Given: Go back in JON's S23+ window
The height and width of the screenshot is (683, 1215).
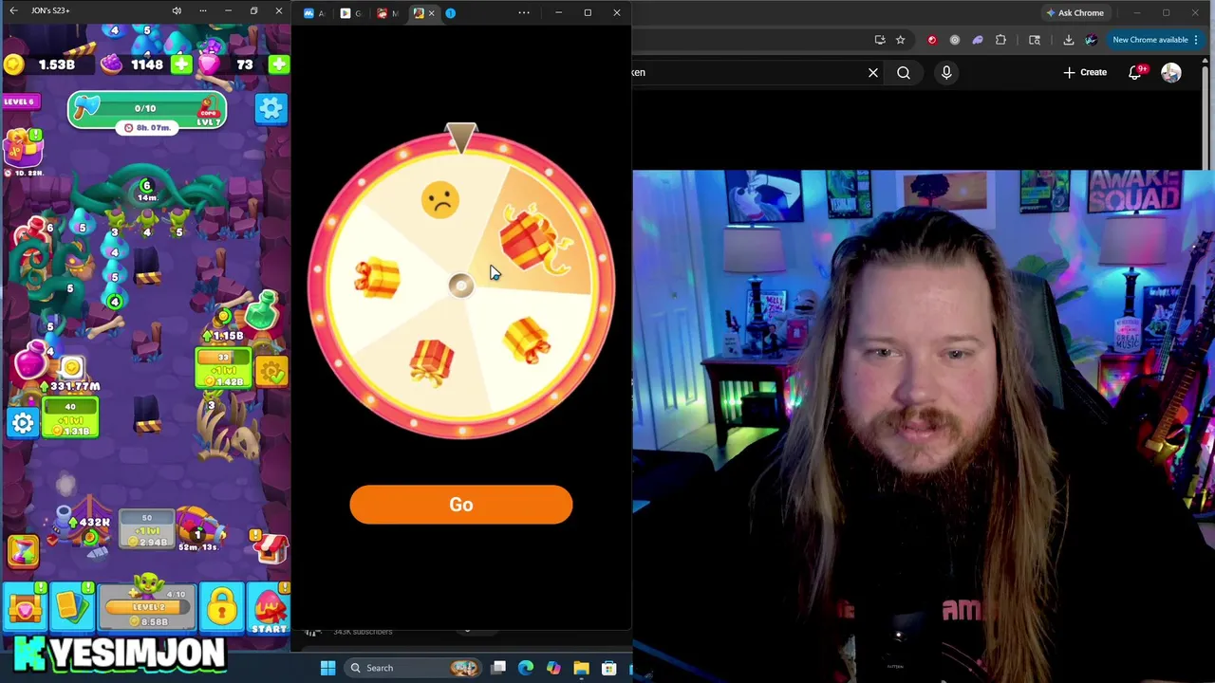Looking at the screenshot, I should click(x=13, y=10).
